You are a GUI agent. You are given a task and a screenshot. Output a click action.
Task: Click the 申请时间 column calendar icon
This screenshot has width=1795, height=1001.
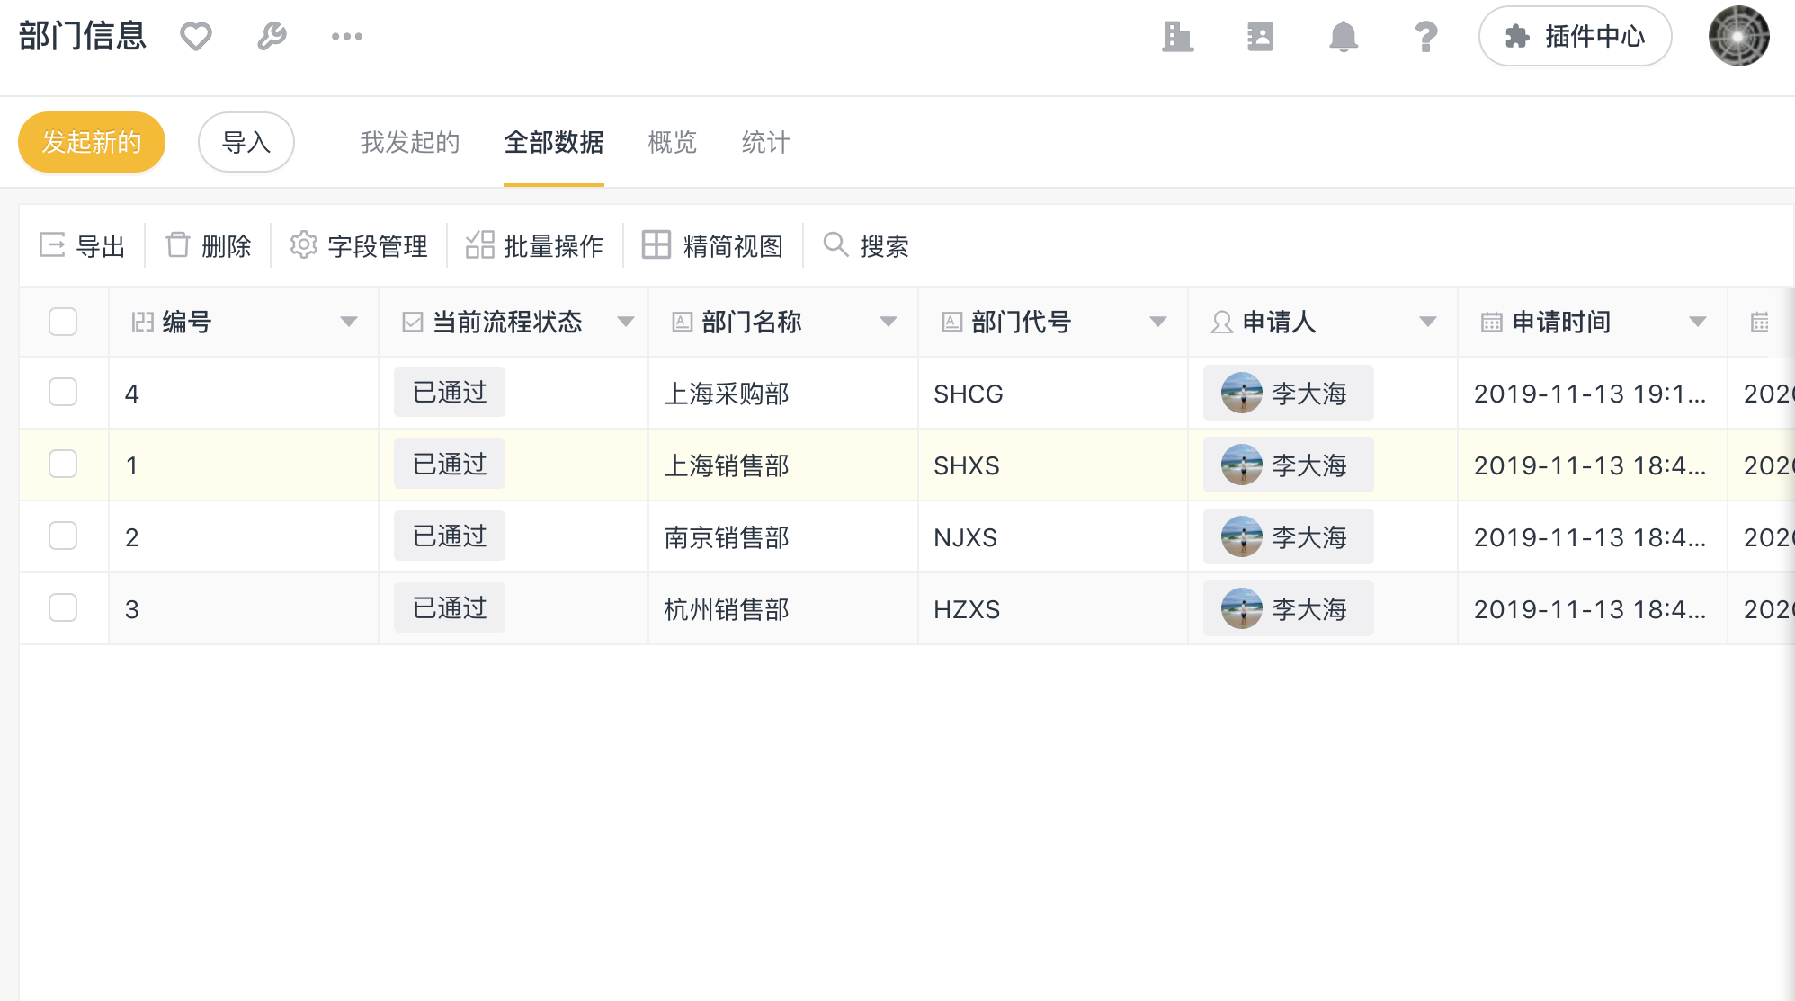click(1492, 322)
